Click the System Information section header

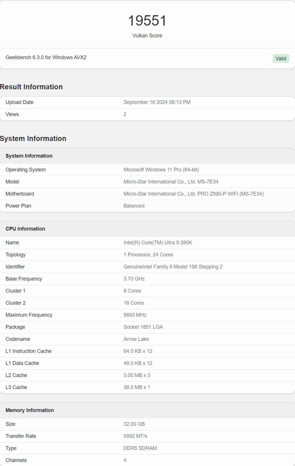pyautogui.click(x=33, y=138)
